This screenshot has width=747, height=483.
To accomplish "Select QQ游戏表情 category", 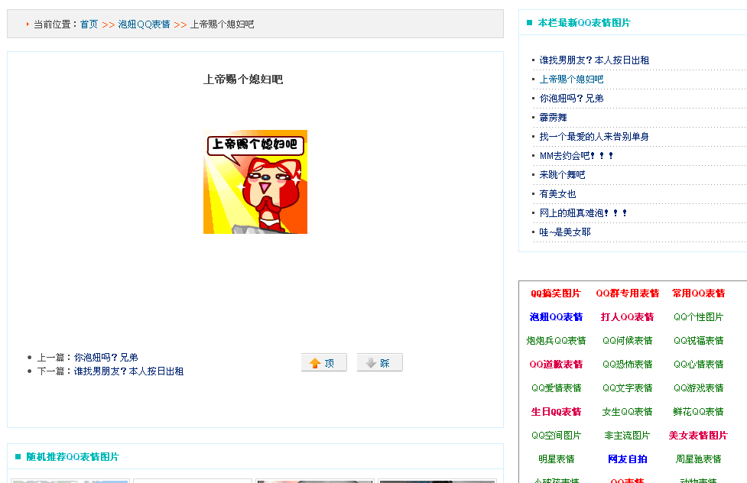I will click(698, 387).
